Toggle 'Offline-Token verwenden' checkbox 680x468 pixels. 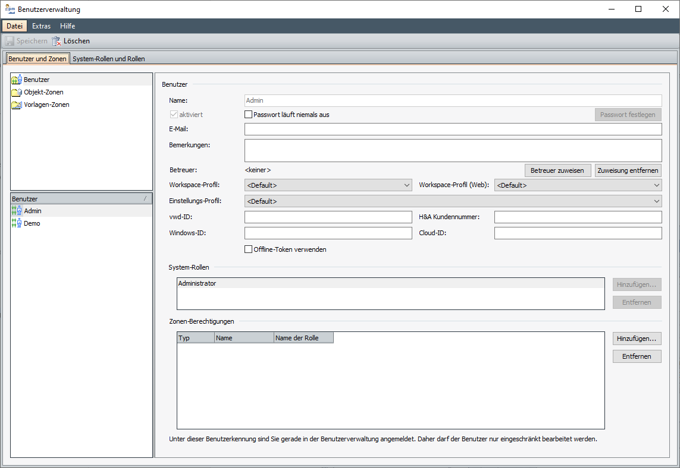[249, 249]
